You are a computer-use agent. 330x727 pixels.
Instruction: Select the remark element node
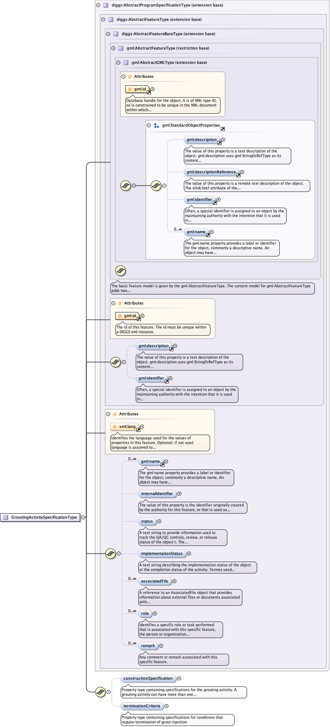click(148, 646)
